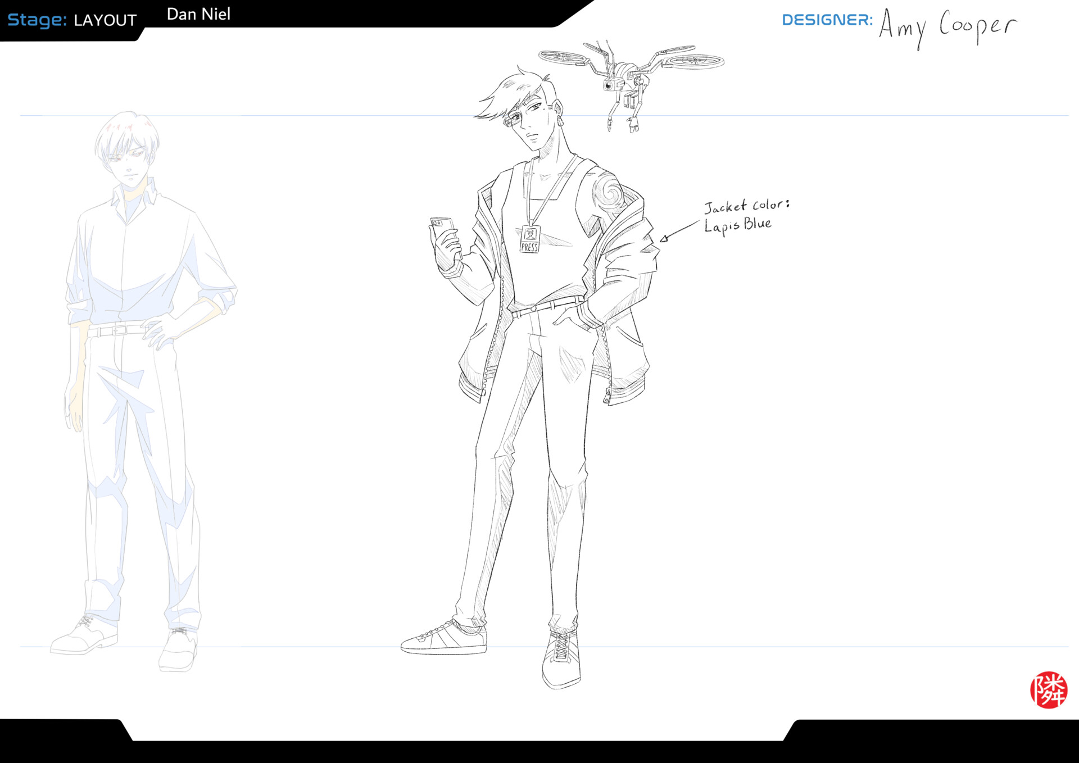The width and height of the screenshot is (1079, 763).
Task: Click the Dan Niel name header
Action: point(198,14)
